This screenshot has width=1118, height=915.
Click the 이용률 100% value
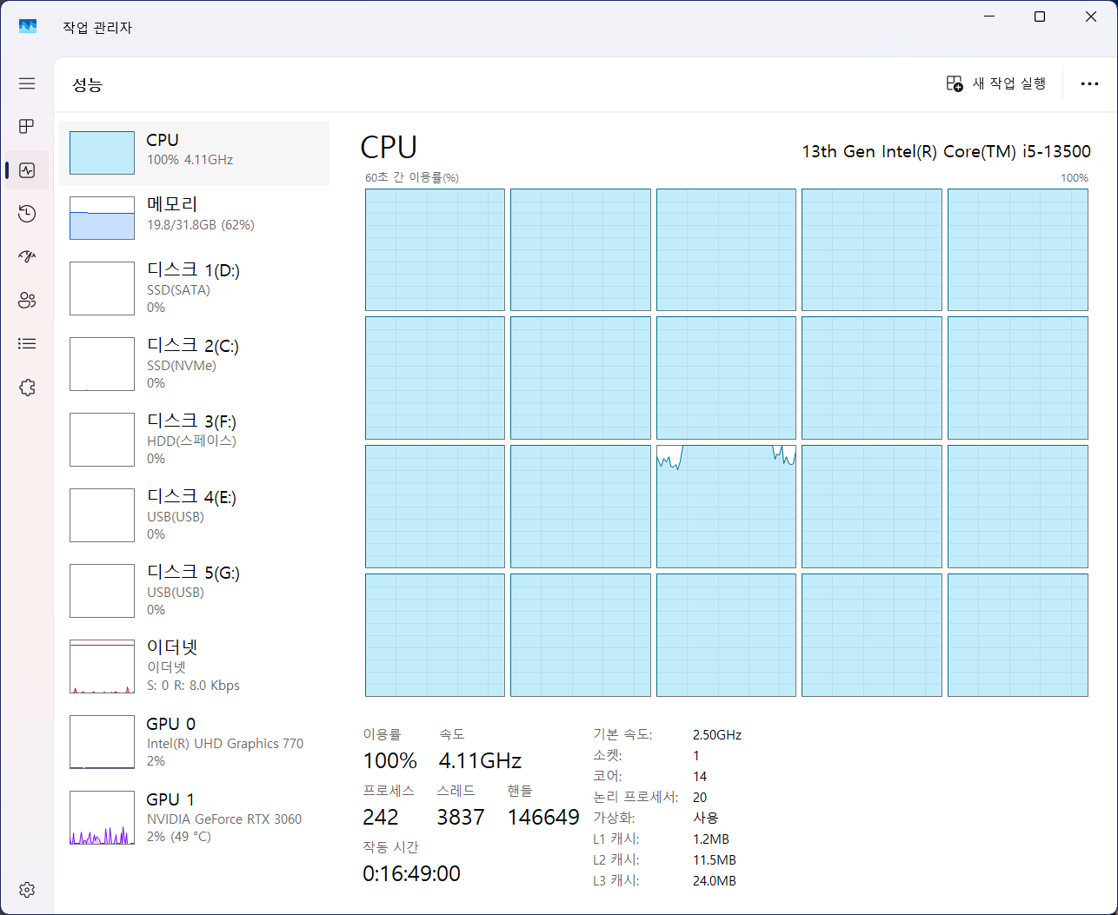(390, 760)
